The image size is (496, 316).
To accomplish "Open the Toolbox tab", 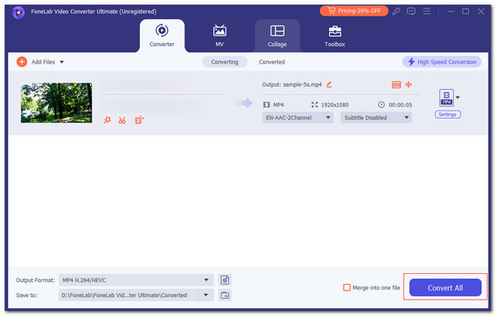I will click(335, 35).
